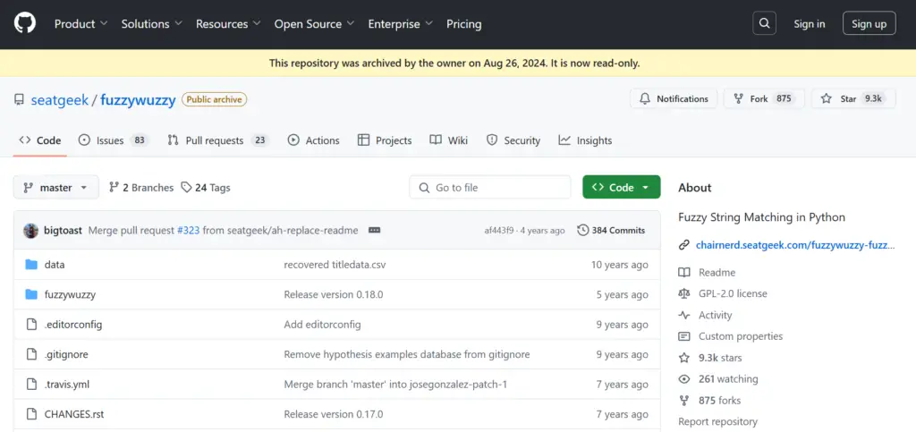Screen dimensions: 916x432
Task: Click the history clock icon by 384 Commits
Action: [x=582, y=231]
